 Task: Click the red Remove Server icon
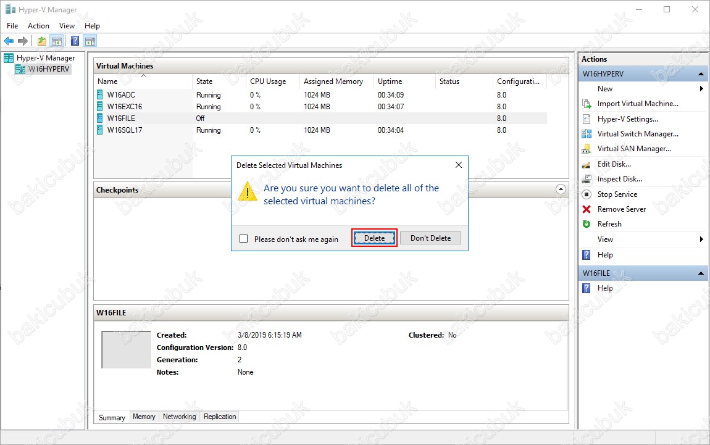587,209
